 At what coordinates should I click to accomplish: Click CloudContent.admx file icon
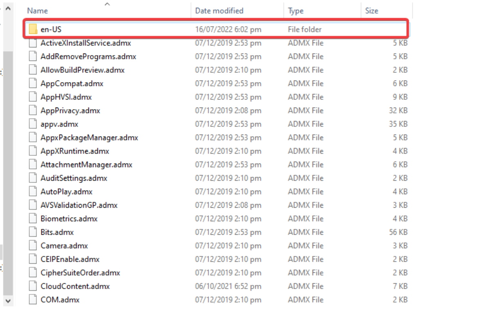(x=33, y=286)
